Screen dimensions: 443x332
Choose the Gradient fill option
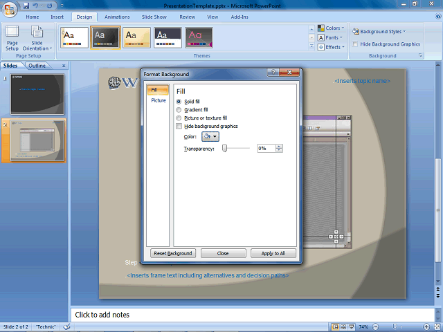coord(179,109)
